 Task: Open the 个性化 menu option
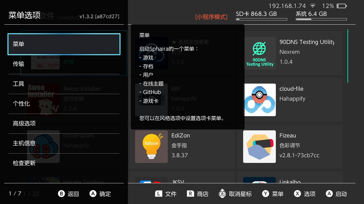(64, 104)
